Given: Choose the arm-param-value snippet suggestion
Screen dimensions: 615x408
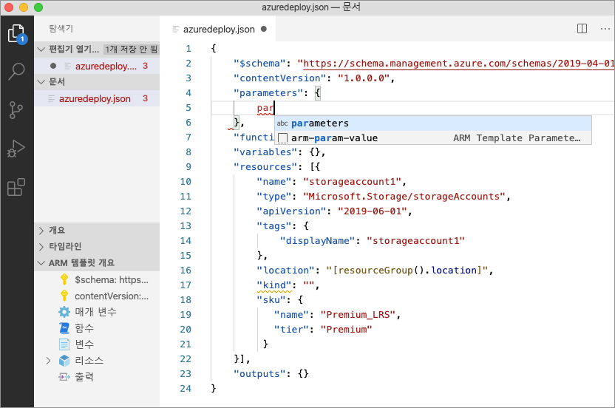Looking at the screenshot, I should pos(433,138).
